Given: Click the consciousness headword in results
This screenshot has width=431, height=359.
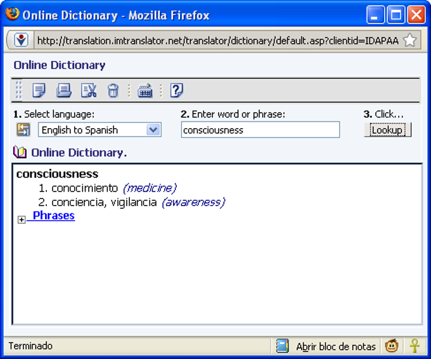Looking at the screenshot, I should coord(57,174).
